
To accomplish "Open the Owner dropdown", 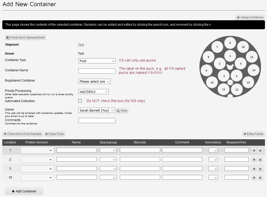I will [x=96, y=110].
